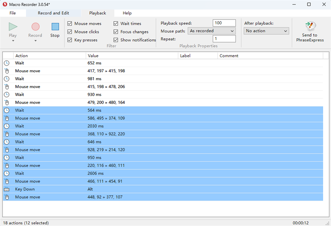Click the keyboard icon of Key Down row
The image size is (331, 226).
7,189
